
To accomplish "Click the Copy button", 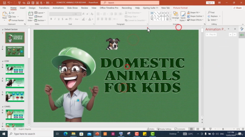I will point(12,16).
